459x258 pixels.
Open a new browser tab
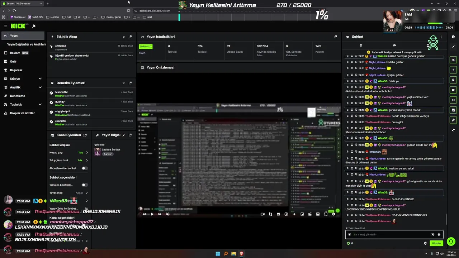click(47, 4)
